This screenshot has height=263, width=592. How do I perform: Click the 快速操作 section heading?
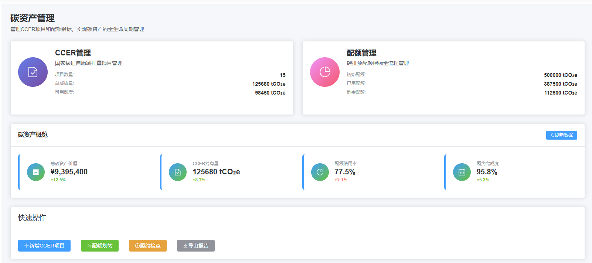pyautogui.click(x=32, y=218)
